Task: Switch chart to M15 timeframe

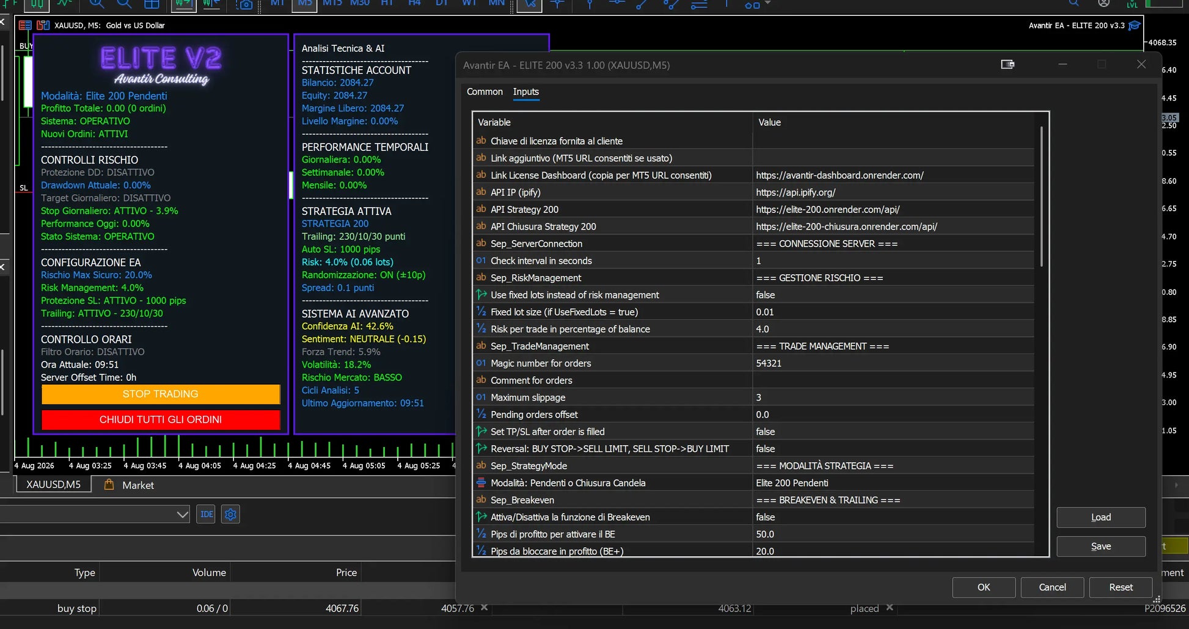Action: pyautogui.click(x=332, y=3)
